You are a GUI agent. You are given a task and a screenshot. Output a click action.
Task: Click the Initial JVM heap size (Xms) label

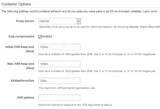(20, 49)
